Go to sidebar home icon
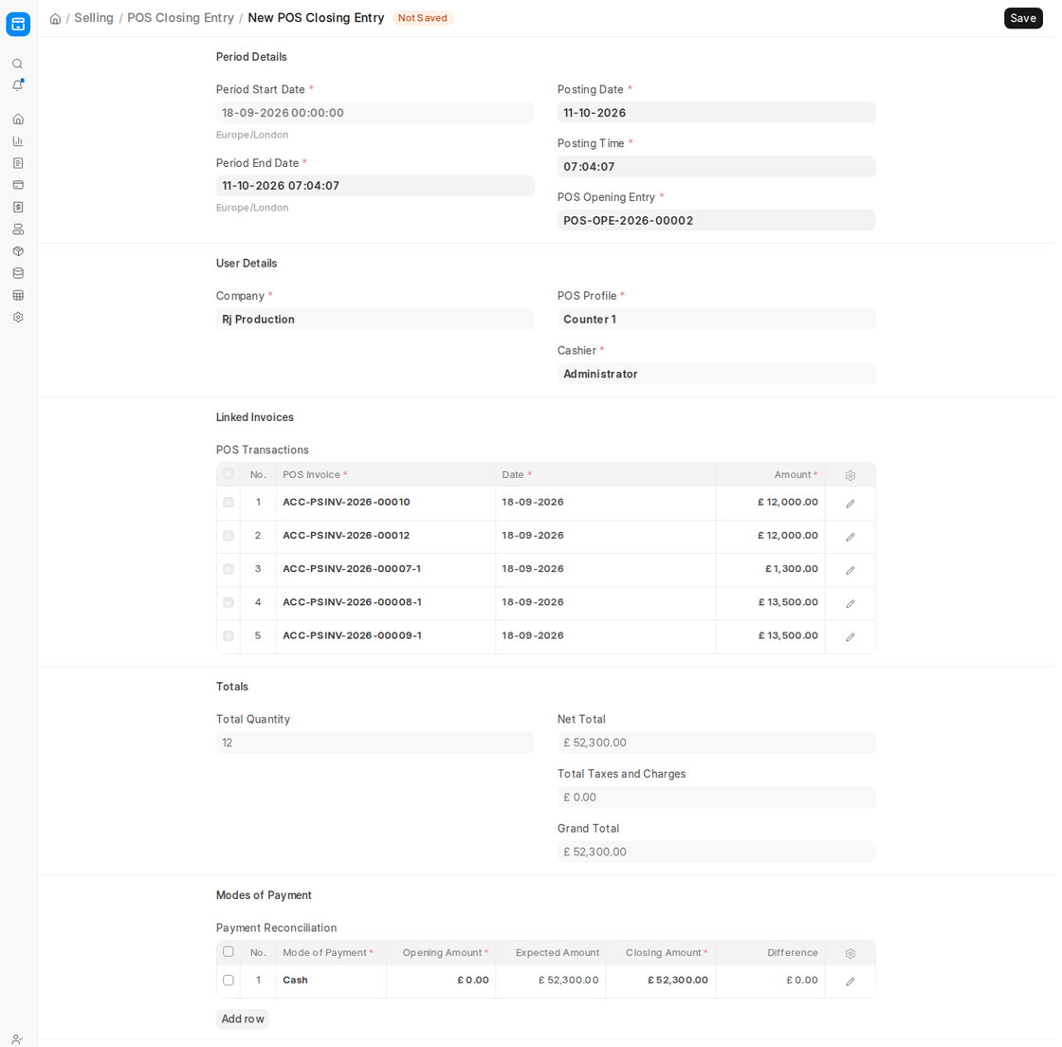1062x1047 pixels. [x=18, y=119]
